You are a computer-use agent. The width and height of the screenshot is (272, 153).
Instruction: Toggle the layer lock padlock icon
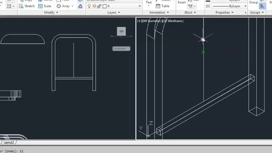click(x=99, y=6)
